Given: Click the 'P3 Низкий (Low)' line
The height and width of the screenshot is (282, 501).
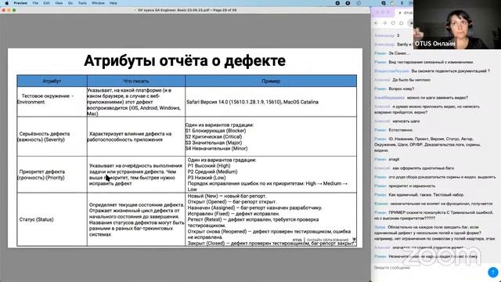Looking at the screenshot, I should pos(207,178).
